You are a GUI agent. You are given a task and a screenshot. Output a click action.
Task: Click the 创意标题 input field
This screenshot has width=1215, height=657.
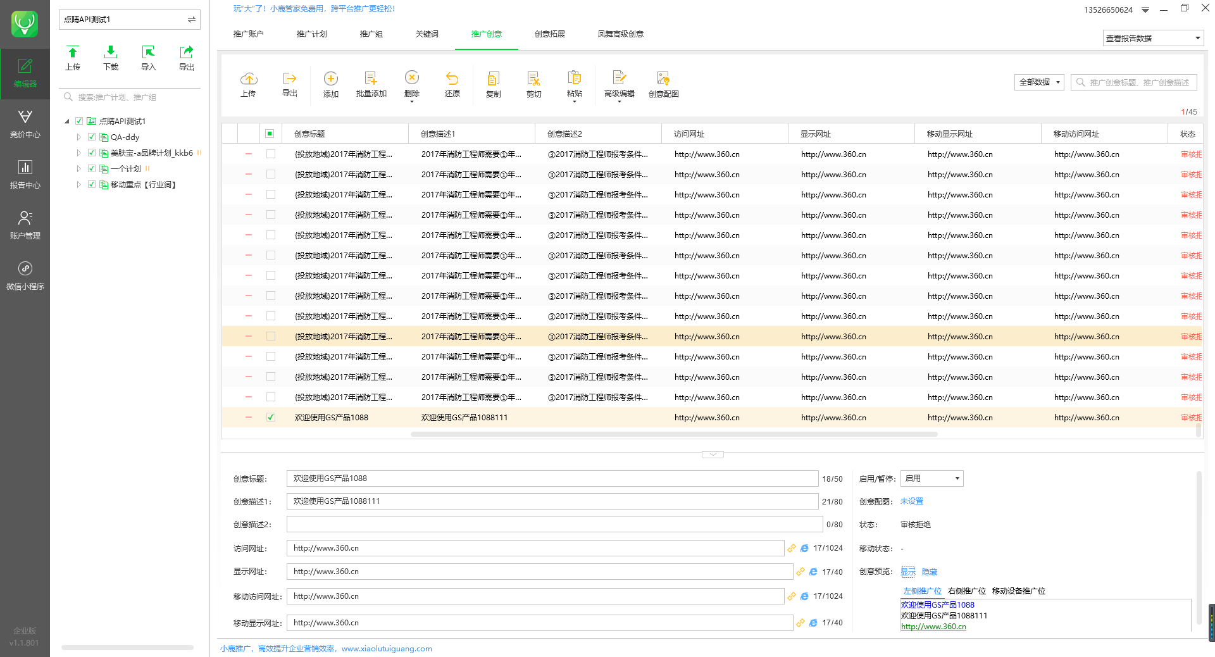[x=552, y=479]
